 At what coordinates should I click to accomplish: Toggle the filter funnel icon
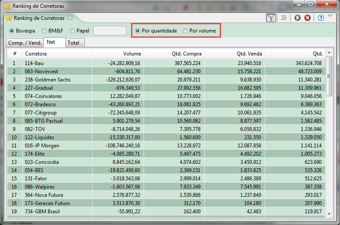coord(271,18)
